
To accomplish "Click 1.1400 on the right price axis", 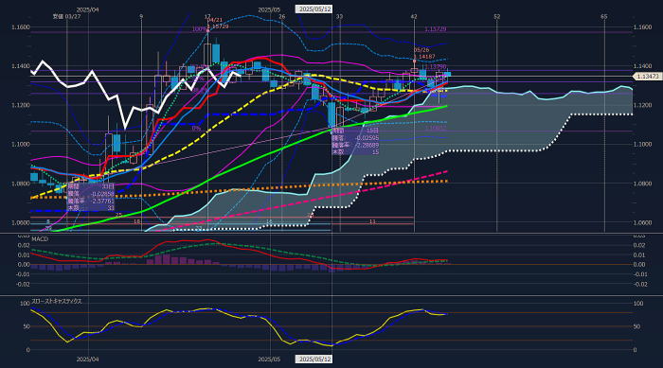I will click(x=642, y=66).
